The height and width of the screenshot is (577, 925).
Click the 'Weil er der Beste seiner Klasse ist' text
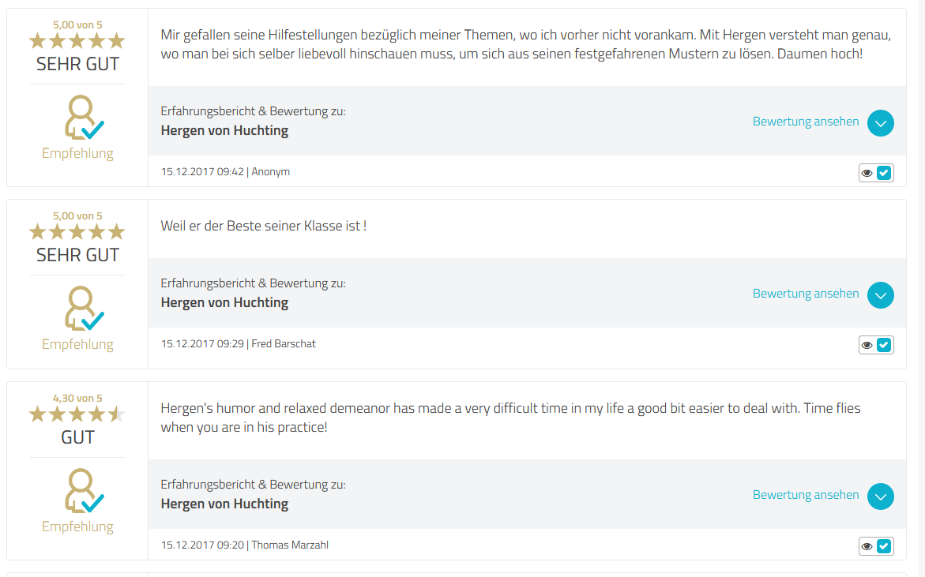tap(263, 227)
